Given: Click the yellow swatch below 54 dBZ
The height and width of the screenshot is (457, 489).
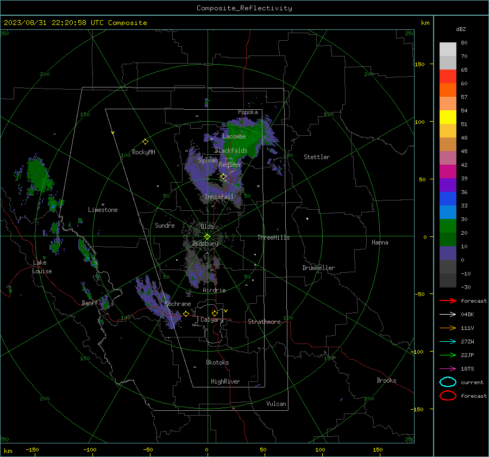Looking at the screenshot, I should click(x=448, y=117).
